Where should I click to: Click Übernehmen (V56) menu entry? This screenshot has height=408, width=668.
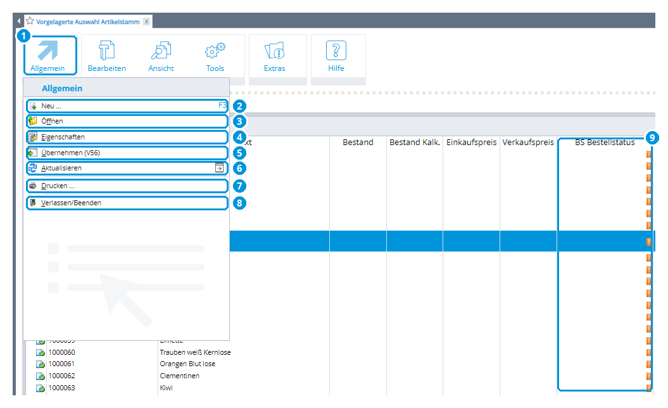(127, 153)
